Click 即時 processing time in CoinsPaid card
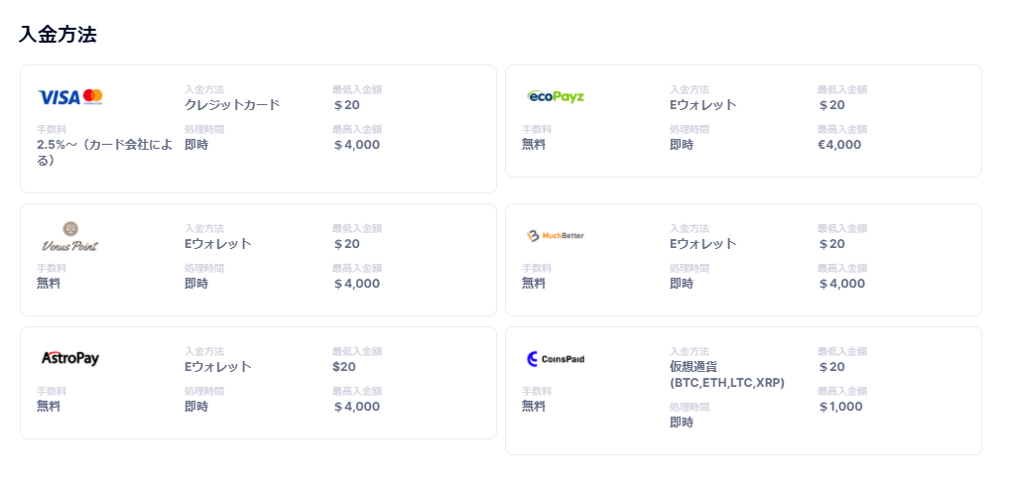Screen dimensions: 1016x488 [681, 423]
